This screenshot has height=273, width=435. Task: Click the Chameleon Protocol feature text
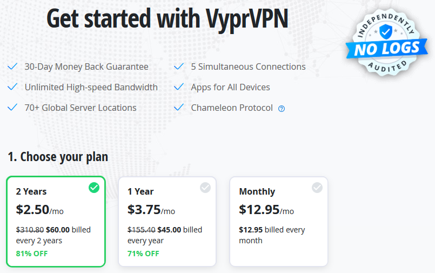pos(232,108)
